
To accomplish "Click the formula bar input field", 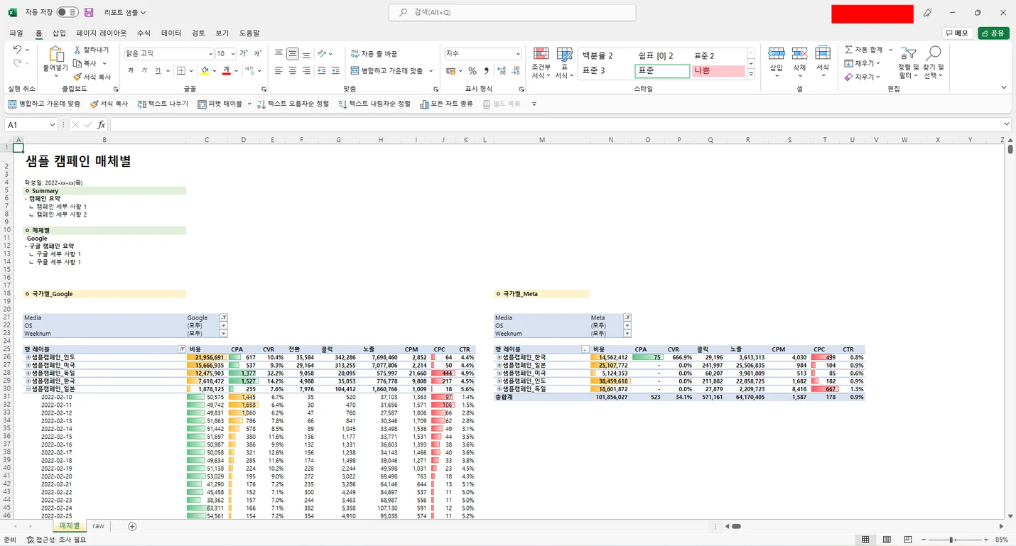I will pyautogui.click(x=556, y=124).
